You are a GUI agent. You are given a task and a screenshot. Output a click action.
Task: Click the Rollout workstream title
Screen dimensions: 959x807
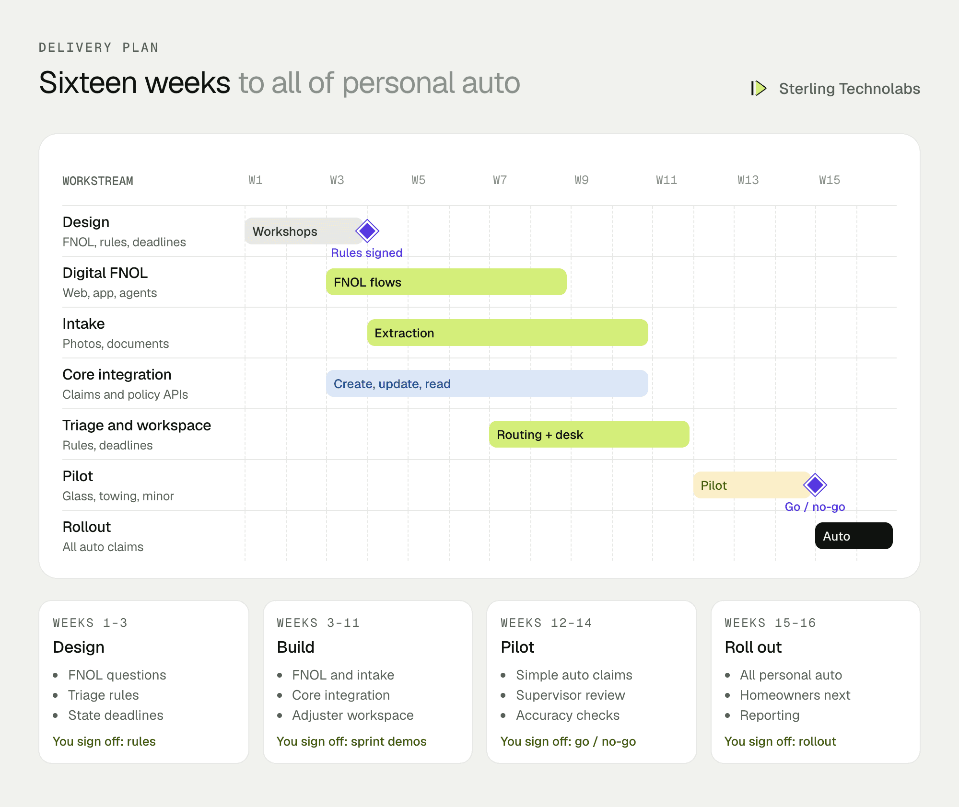tap(87, 527)
